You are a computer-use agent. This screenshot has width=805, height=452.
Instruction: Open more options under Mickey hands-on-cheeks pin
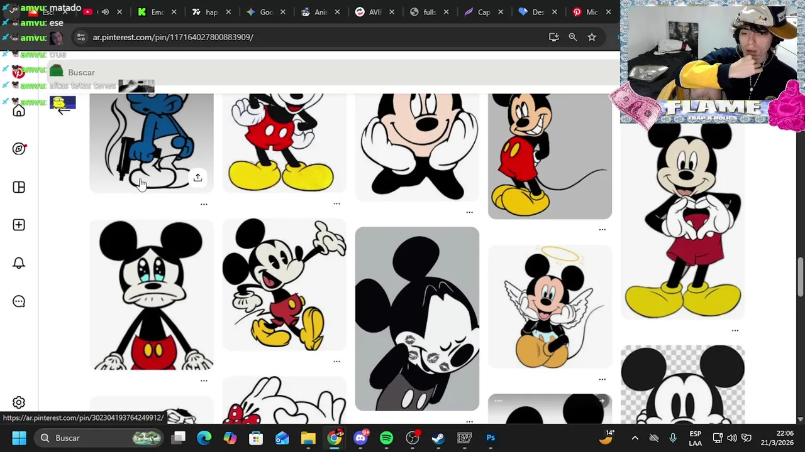point(469,212)
